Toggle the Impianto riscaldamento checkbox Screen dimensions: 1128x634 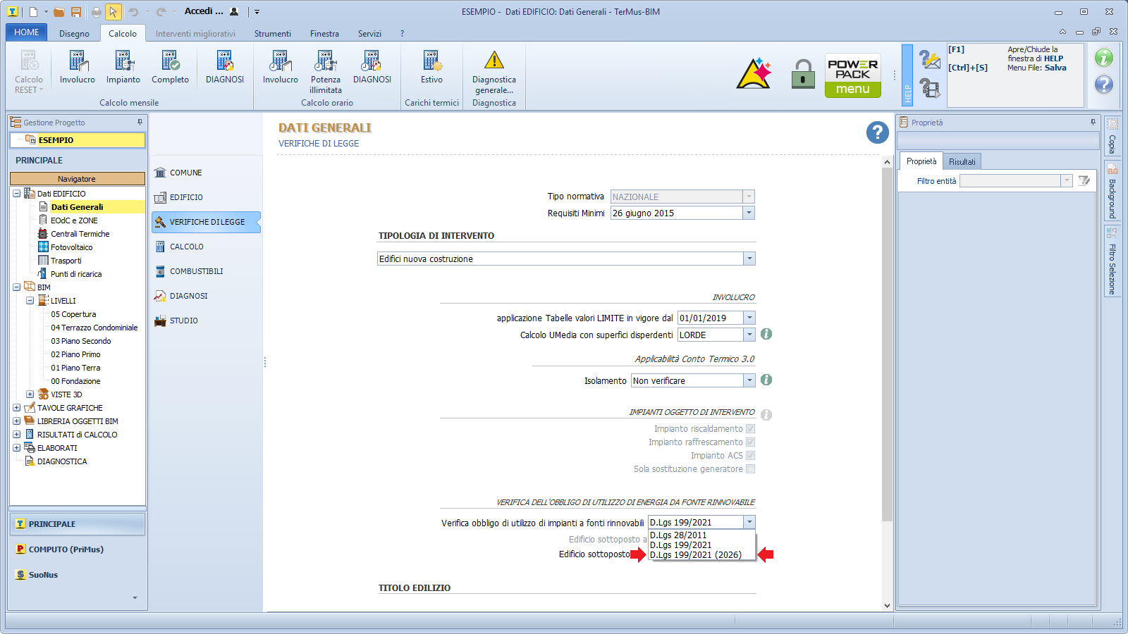click(x=750, y=429)
